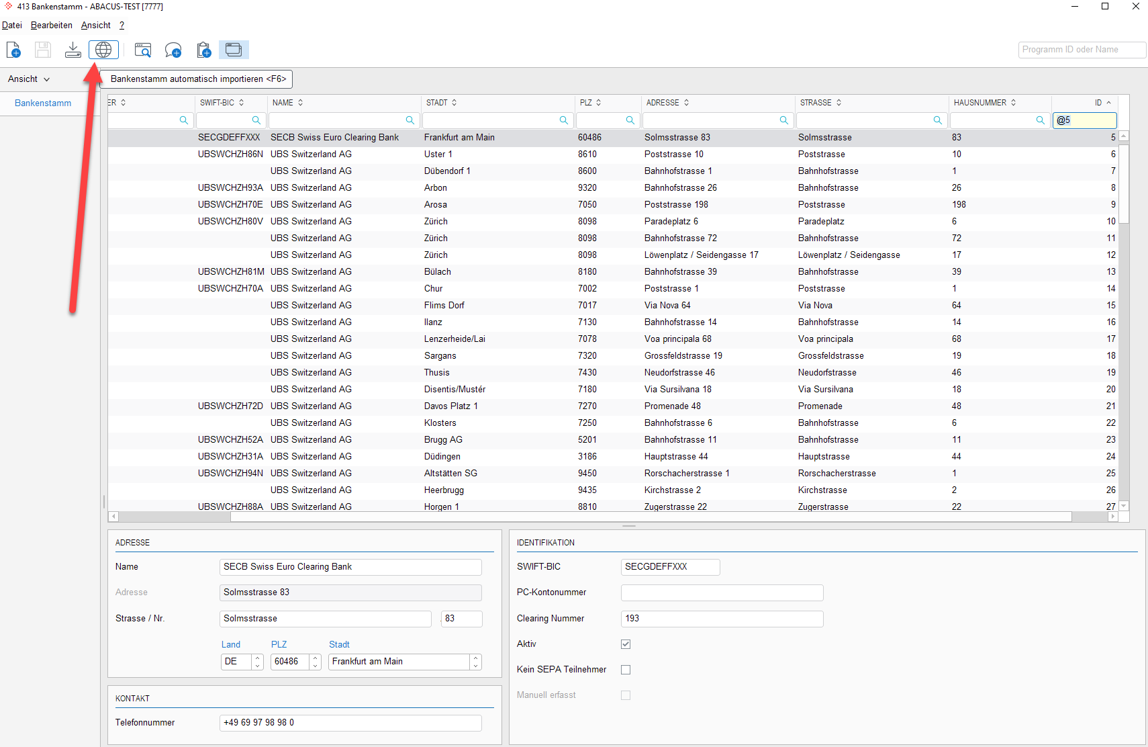Screen dimensions: 1148x747
Task: Click the search icon in NAME filter
Action: pos(410,120)
